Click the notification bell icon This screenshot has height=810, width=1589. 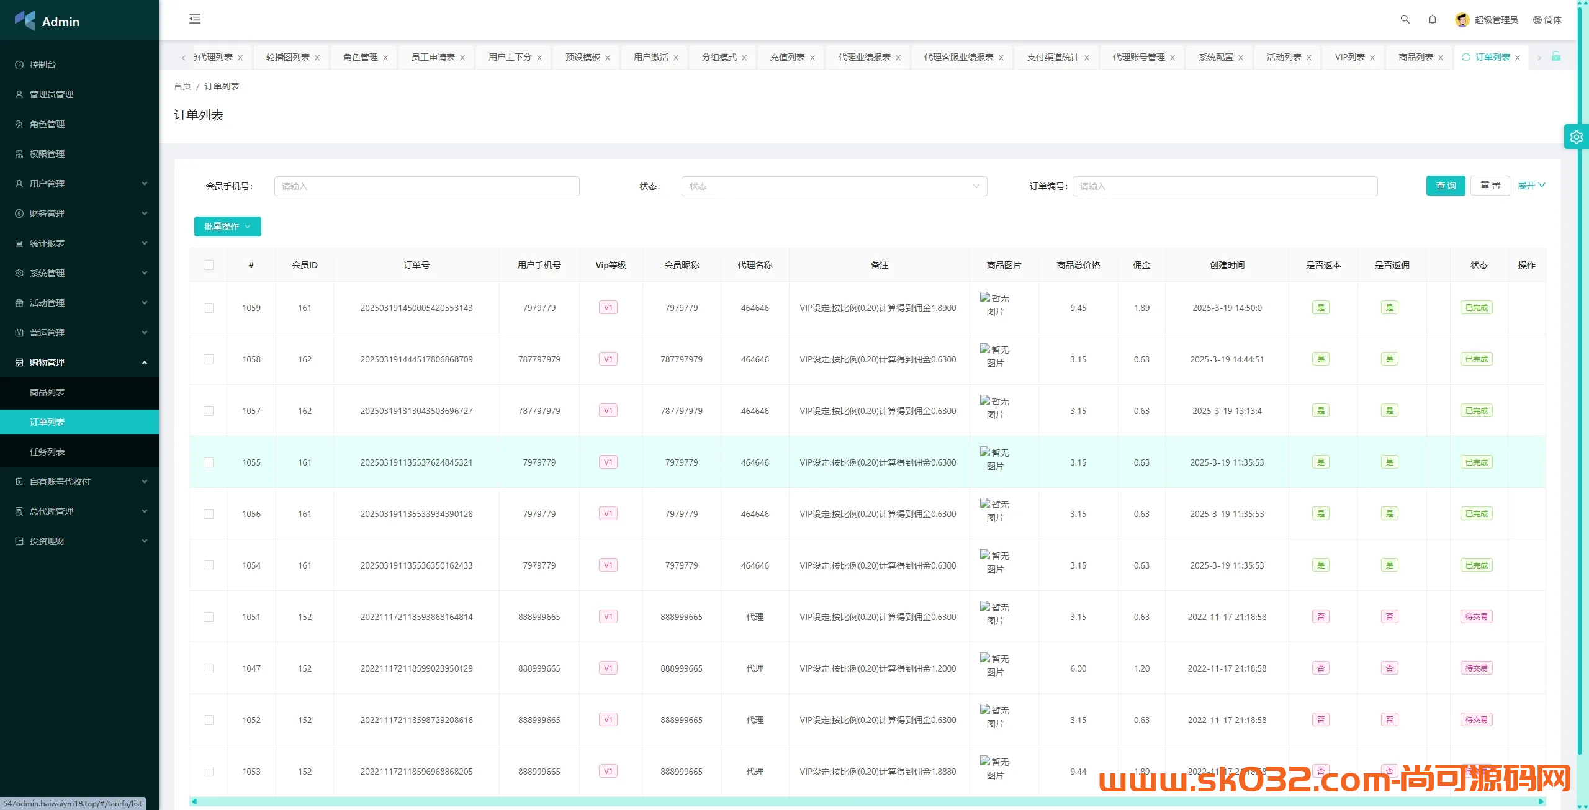(x=1432, y=19)
